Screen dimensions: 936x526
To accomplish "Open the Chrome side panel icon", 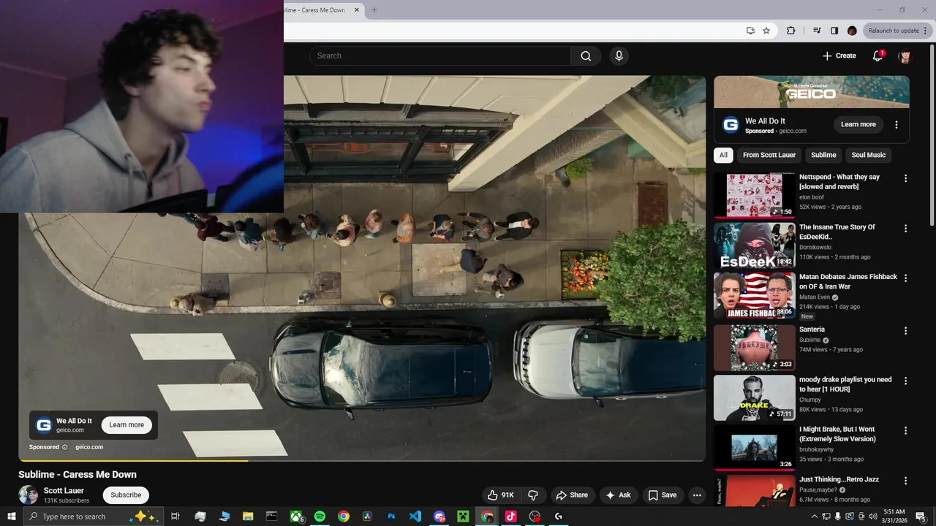I will [x=834, y=31].
